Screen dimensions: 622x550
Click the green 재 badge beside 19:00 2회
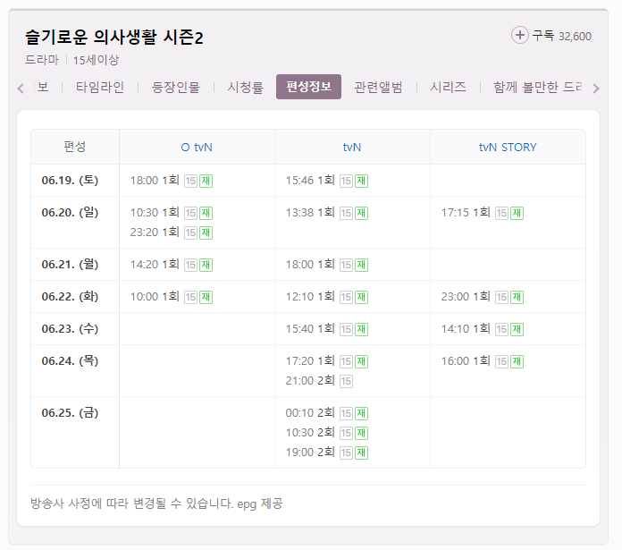pyautogui.click(x=361, y=453)
